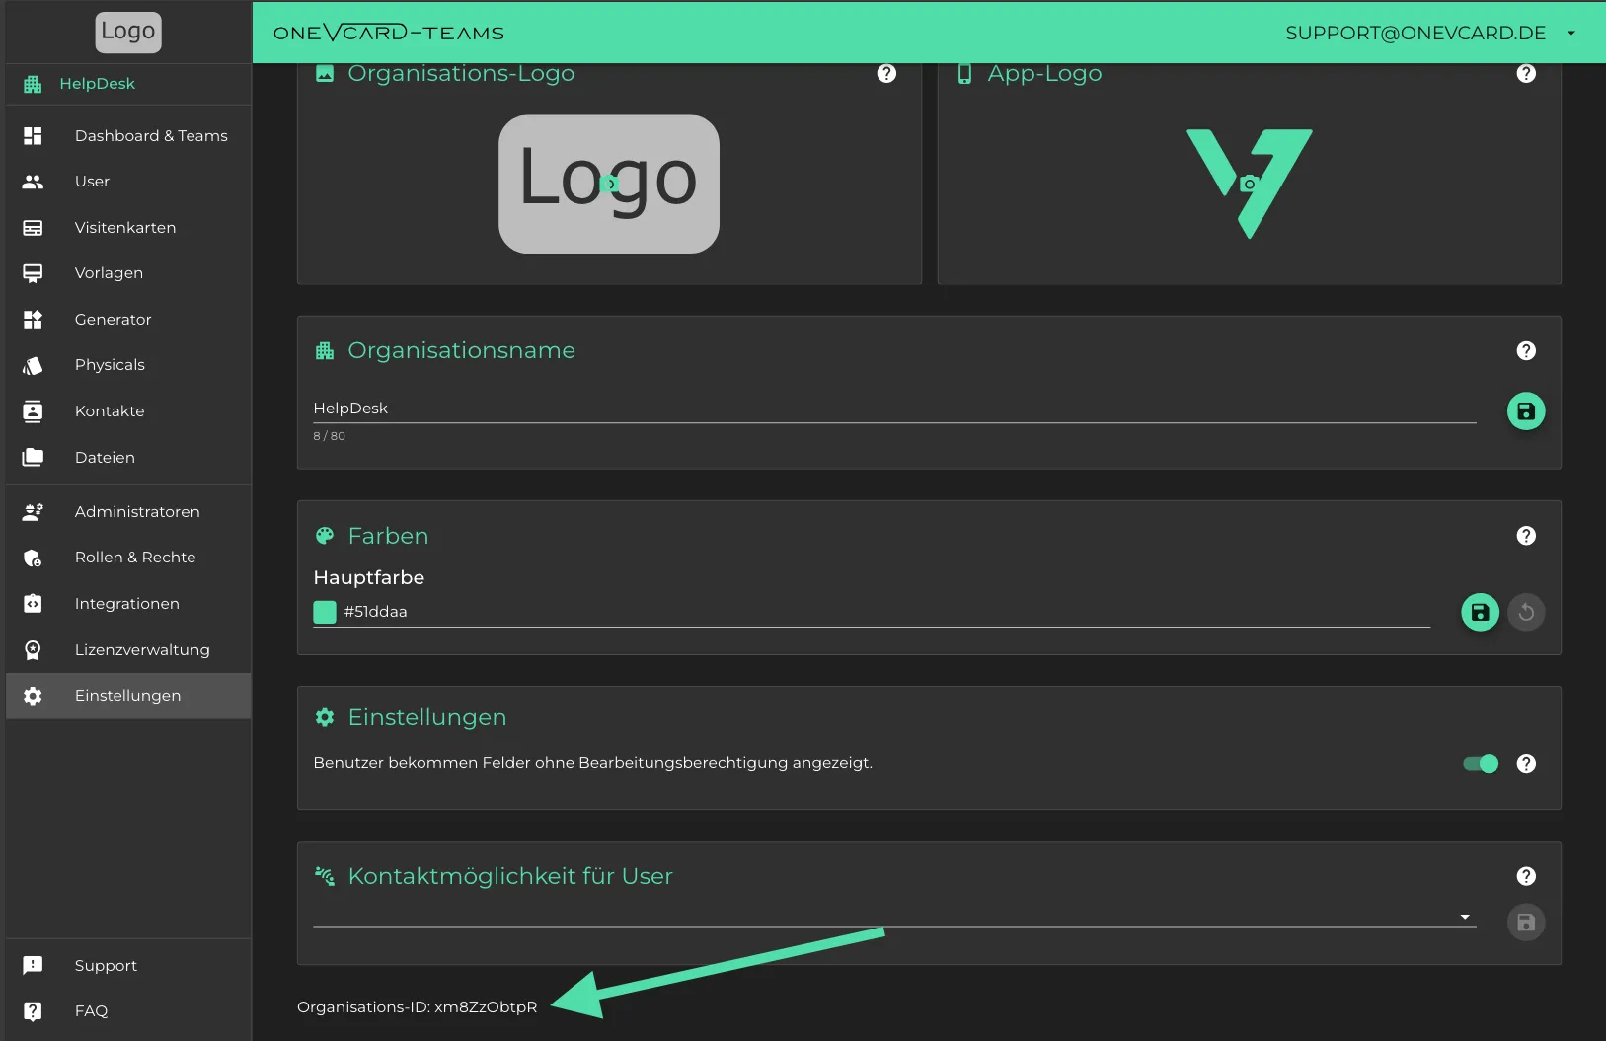Click the camera icon on the App-Logo
1606x1041 pixels.
tap(1249, 185)
